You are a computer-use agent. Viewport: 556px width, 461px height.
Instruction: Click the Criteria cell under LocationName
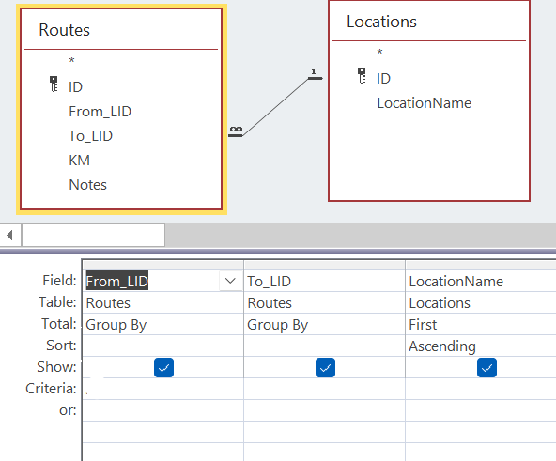482,389
